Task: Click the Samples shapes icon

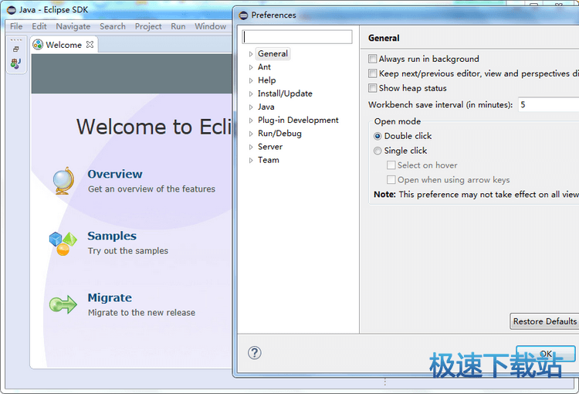Action: click(x=63, y=243)
